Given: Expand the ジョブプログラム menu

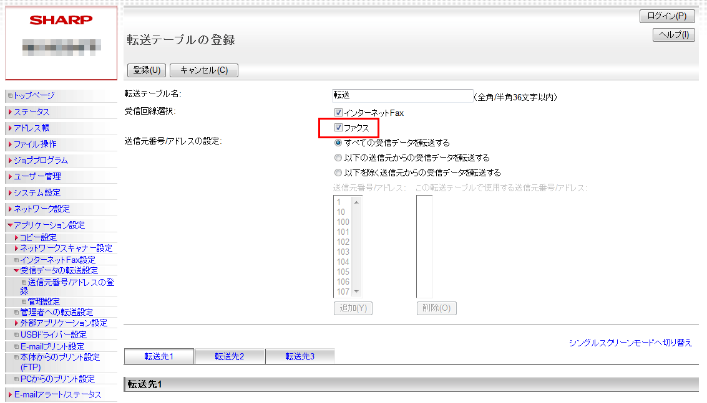Looking at the screenshot, I should [41, 160].
